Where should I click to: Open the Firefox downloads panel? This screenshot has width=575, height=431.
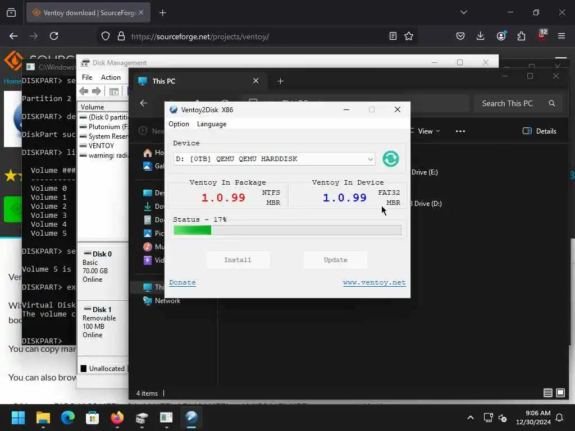[481, 36]
